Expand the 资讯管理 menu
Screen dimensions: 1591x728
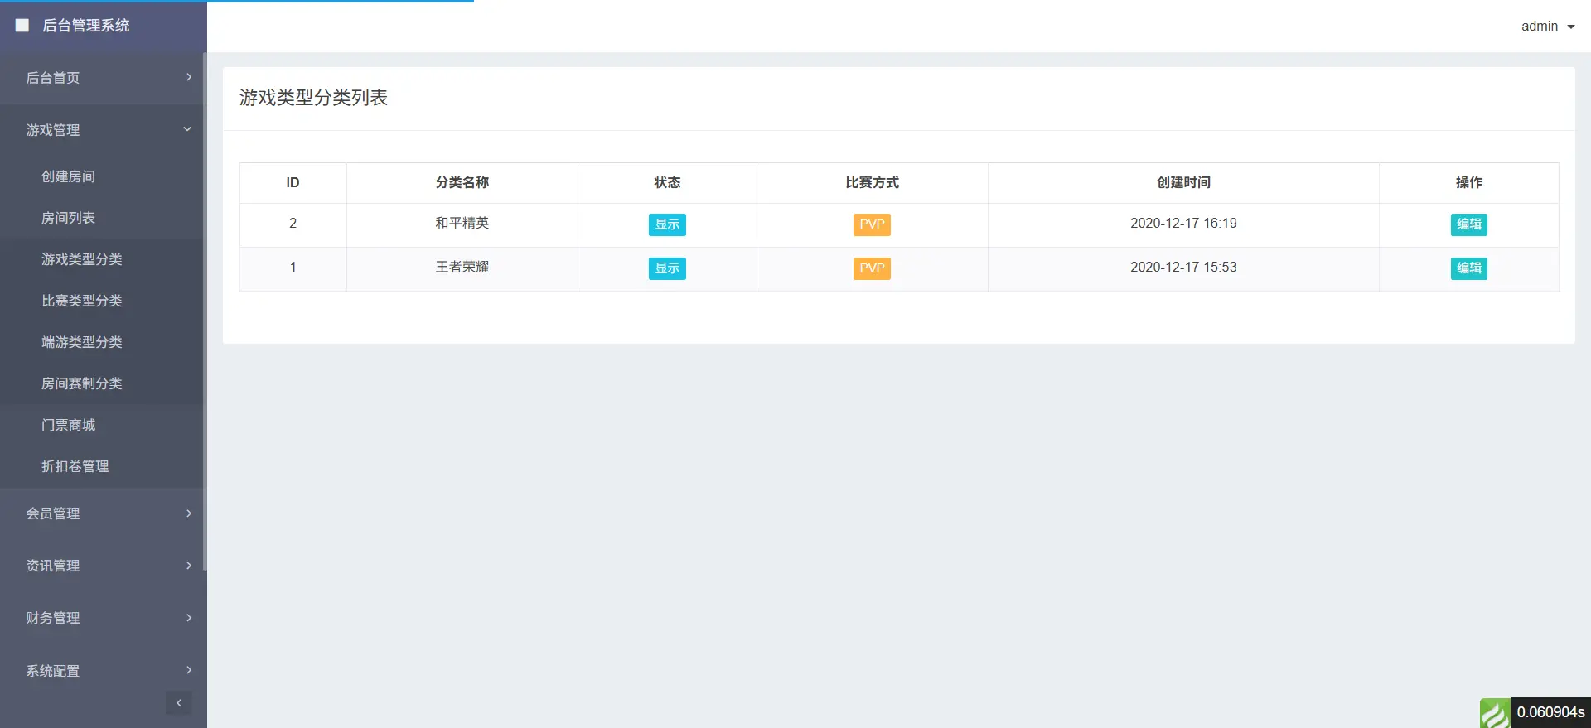[x=103, y=566]
